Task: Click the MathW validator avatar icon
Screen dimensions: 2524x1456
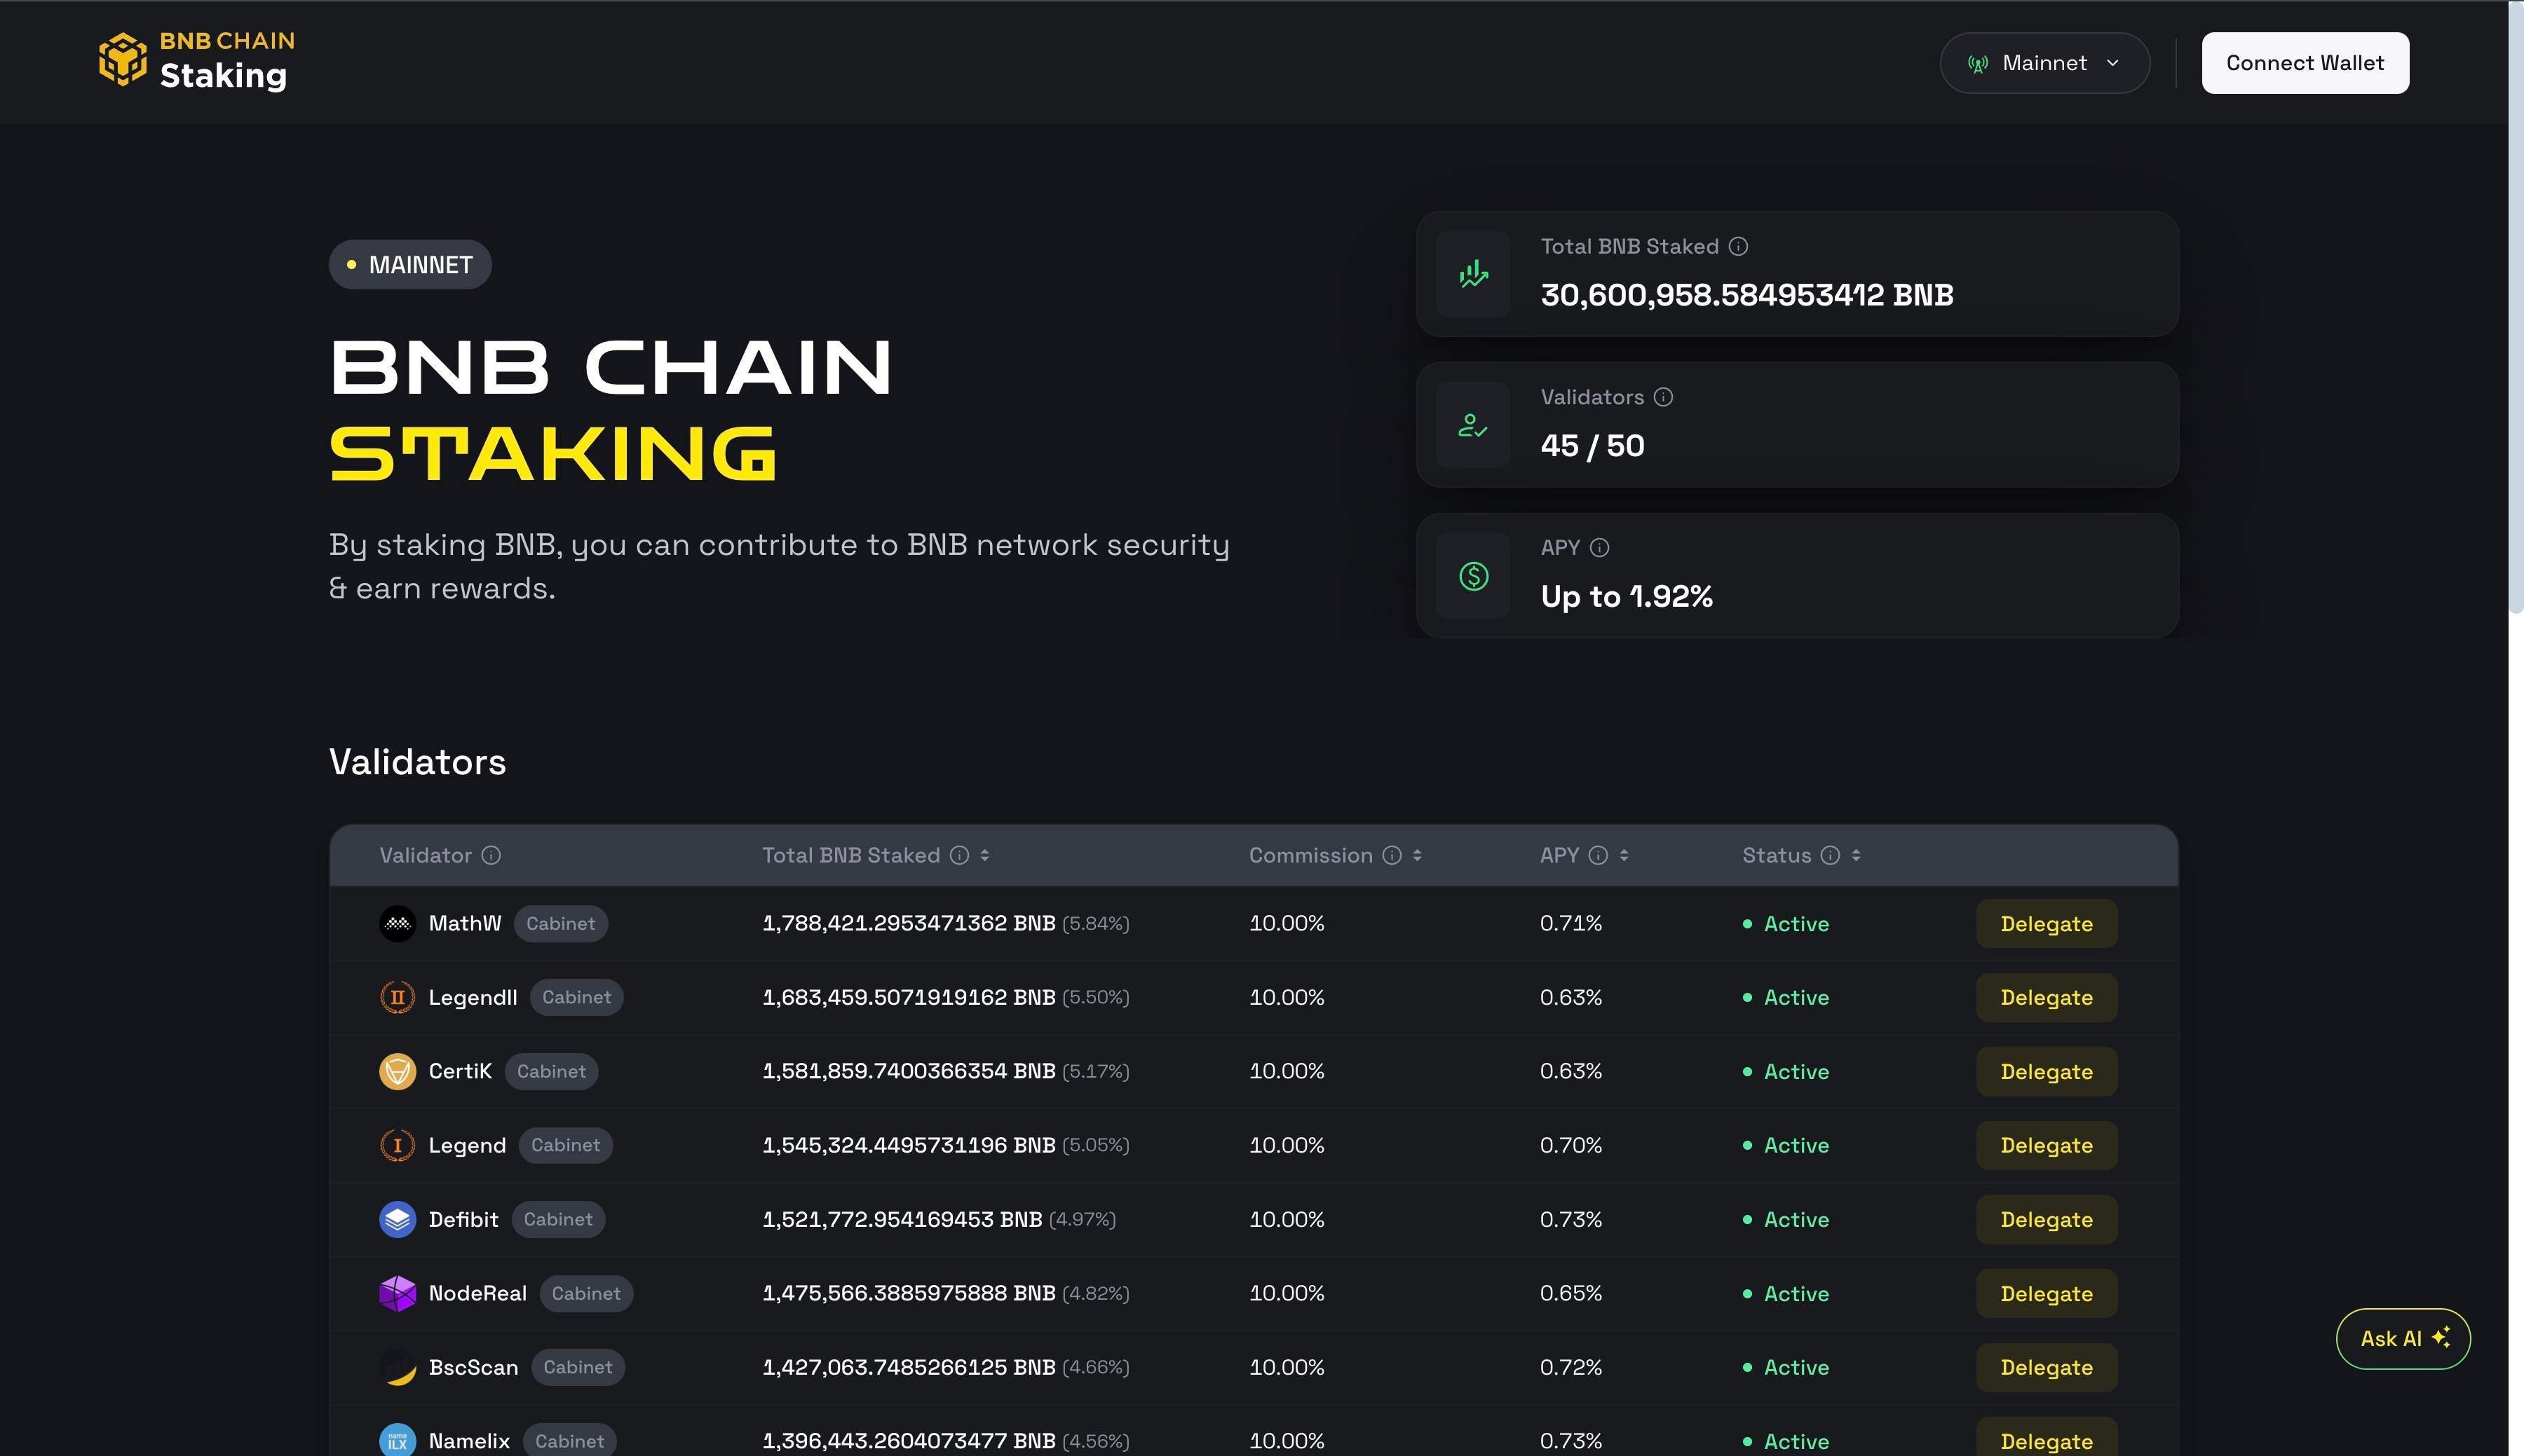Action: [397, 924]
